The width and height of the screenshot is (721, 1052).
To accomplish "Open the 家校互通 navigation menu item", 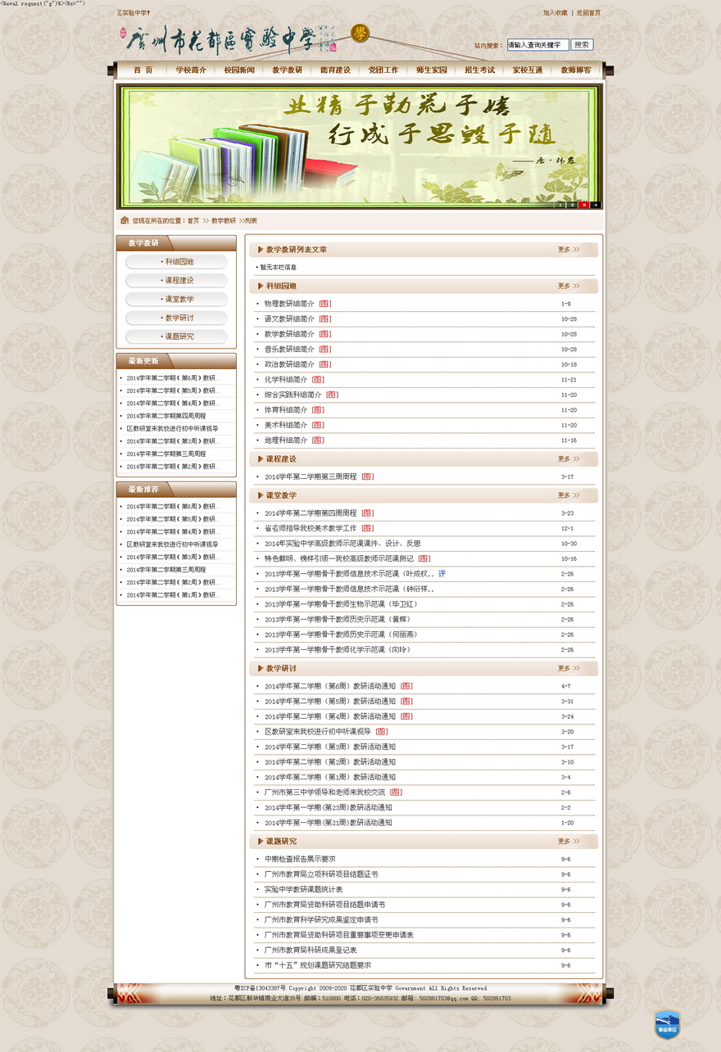I will (528, 70).
